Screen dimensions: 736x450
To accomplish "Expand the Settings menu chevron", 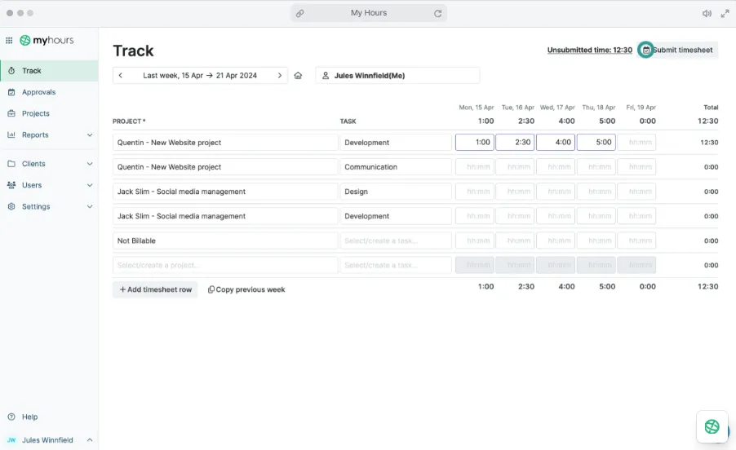I will [x=90, y=207].
